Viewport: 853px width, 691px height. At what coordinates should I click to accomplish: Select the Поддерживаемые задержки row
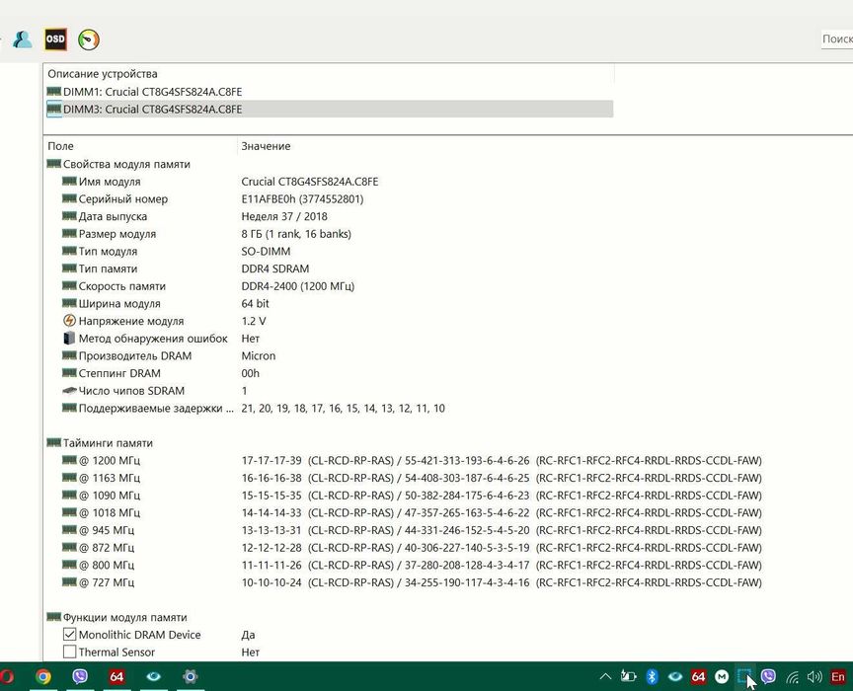point(254,408)
